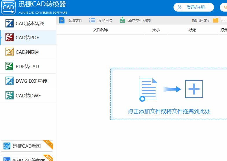Click the 状态 column header
Image resolution: width=227 pixels, height=161 pixels.
pos(193,30)
